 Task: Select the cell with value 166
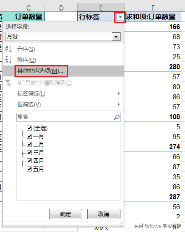point(153,27)
